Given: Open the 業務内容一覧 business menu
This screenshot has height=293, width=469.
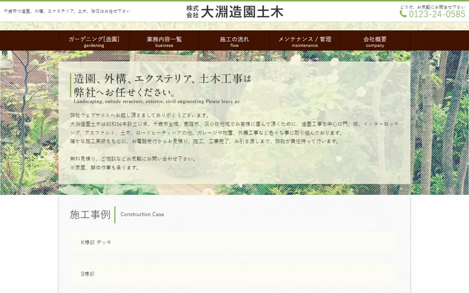Looking at the screenshot, I should (x=164, y=41).
